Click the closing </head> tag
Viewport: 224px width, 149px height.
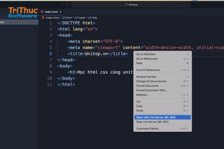[x=66, y=60]
